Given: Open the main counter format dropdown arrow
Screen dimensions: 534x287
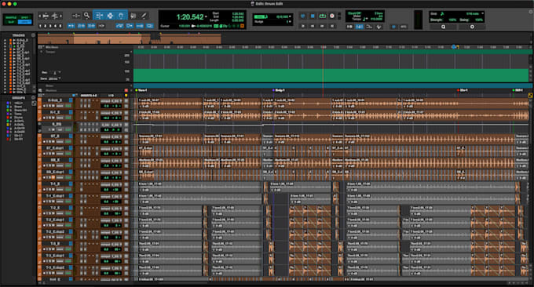Looking at the screenshot, I should point(206,16).
